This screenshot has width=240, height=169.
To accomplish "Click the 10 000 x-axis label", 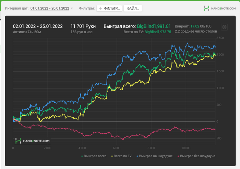I will [186, 148].
